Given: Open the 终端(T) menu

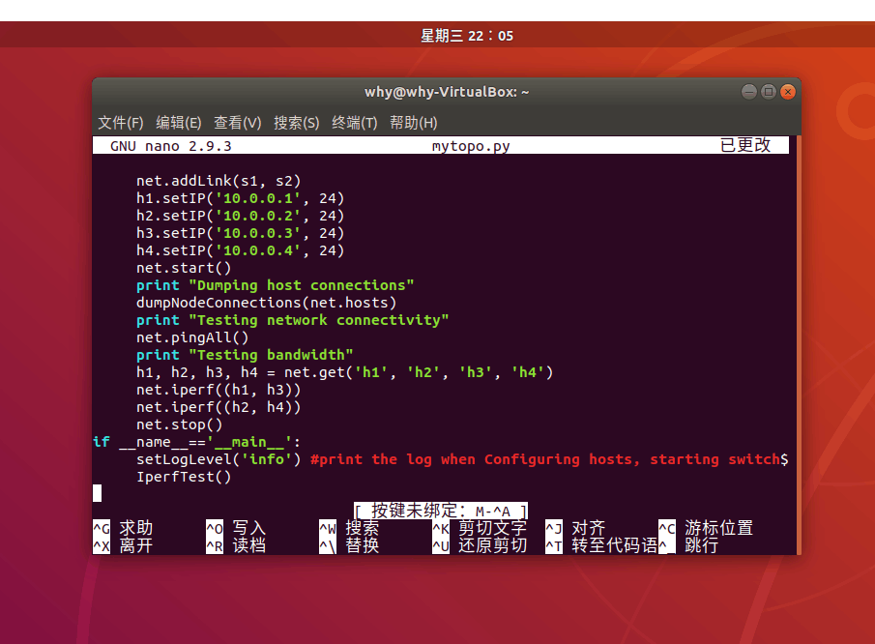Looking at the screenshot, I should [x=355, y=123].
